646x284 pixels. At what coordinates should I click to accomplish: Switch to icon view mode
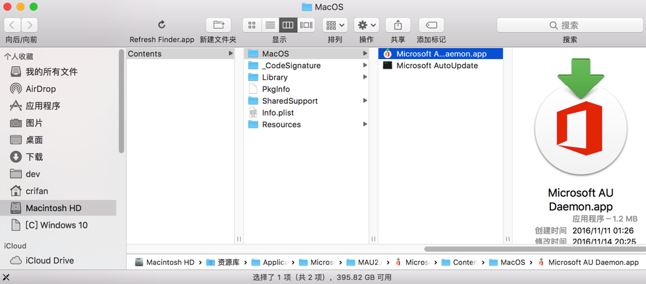[x=252, y=25]
